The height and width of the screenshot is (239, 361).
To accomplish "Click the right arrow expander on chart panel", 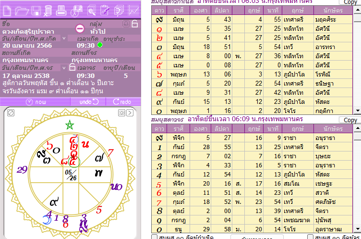I will click(130, 112).
